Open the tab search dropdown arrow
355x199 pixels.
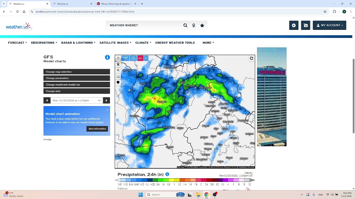coord(4,4)
